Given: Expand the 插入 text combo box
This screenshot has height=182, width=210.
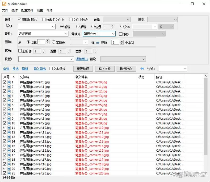Looking at the screenshot, I should coord(53,27).
